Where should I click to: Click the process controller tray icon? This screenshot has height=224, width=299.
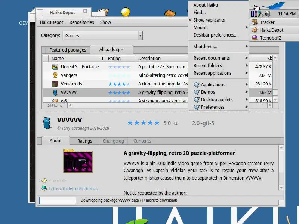(254, 14)
